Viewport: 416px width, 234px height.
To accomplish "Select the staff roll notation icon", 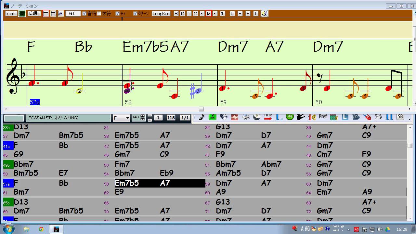I will point(60,14).
